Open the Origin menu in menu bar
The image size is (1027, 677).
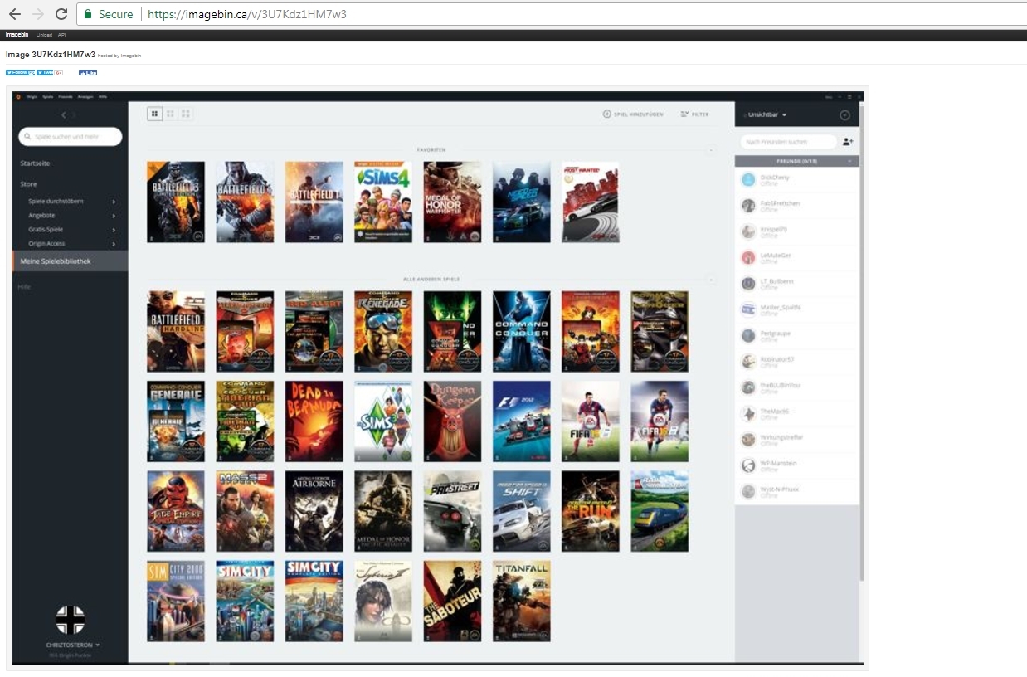click(x=32, y=97)
